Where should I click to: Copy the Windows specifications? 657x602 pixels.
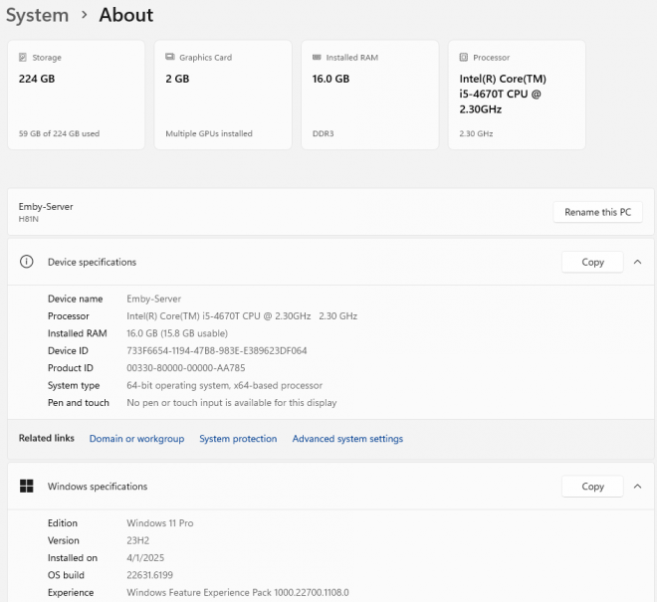[x=592, y=487]
